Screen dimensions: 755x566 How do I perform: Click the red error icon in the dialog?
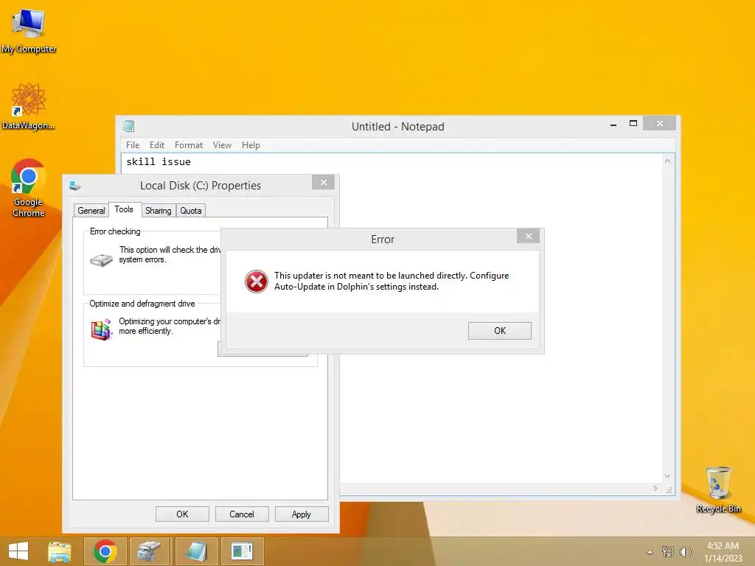coord(256,282)
